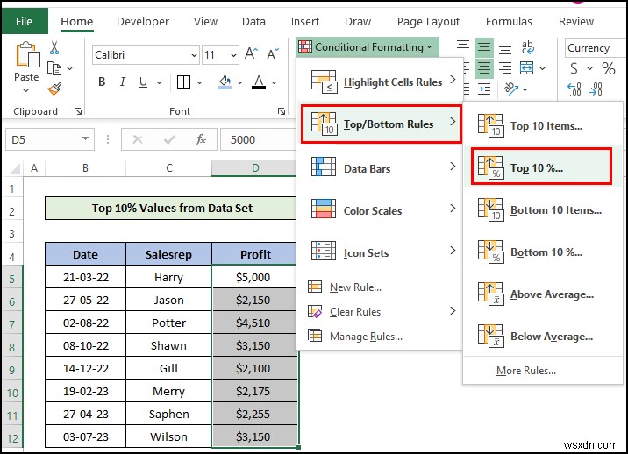
Task: Toggle Bold formatting
Action: click(102, 82)
